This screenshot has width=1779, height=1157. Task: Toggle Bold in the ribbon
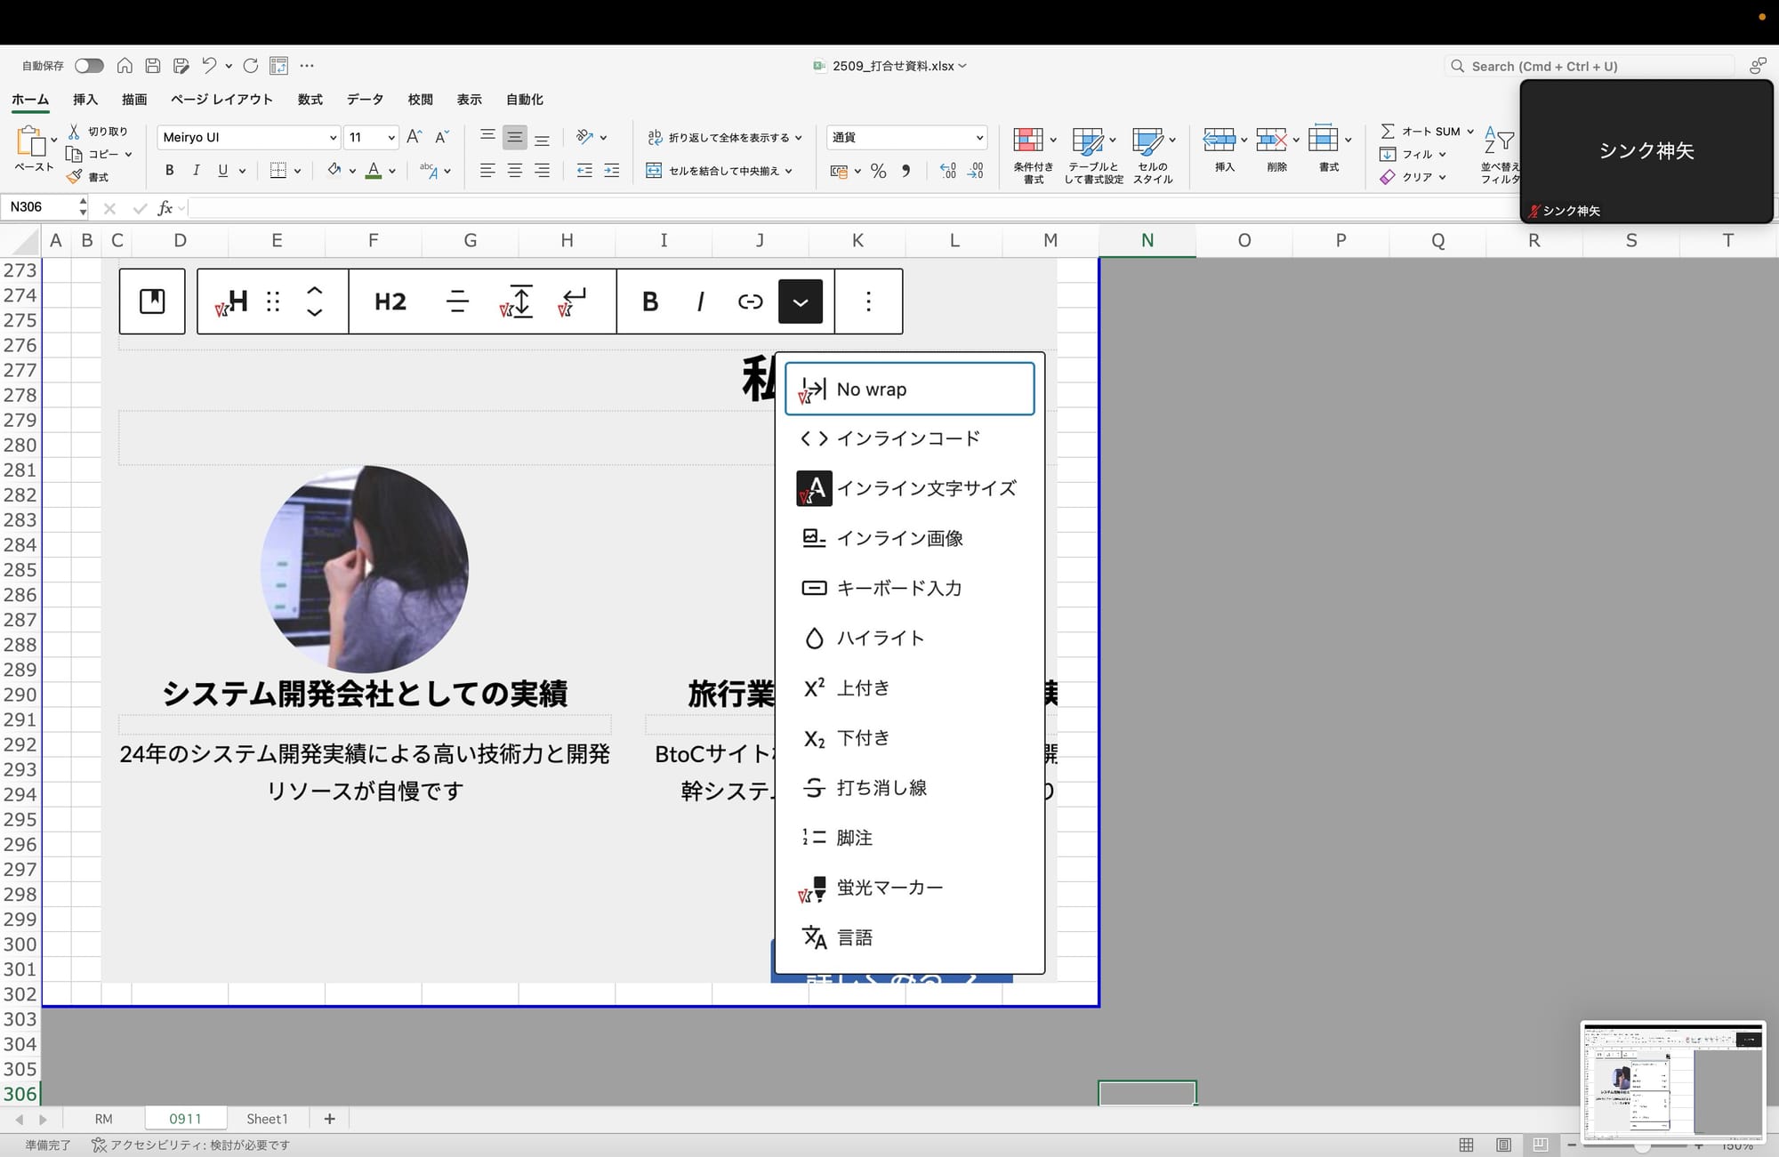point(169,171)
